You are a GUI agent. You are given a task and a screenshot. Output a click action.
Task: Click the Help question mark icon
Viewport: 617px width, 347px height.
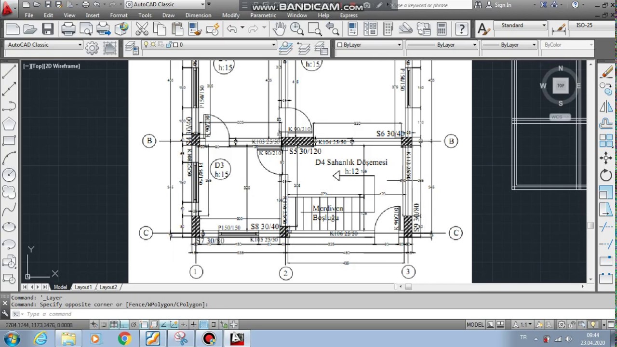click(x=462, y=29)
